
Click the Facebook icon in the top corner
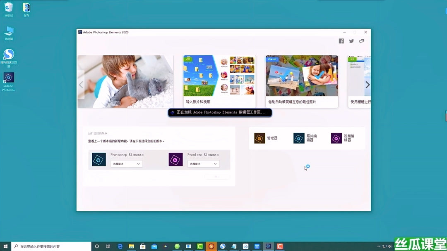[x=341, y=41]
